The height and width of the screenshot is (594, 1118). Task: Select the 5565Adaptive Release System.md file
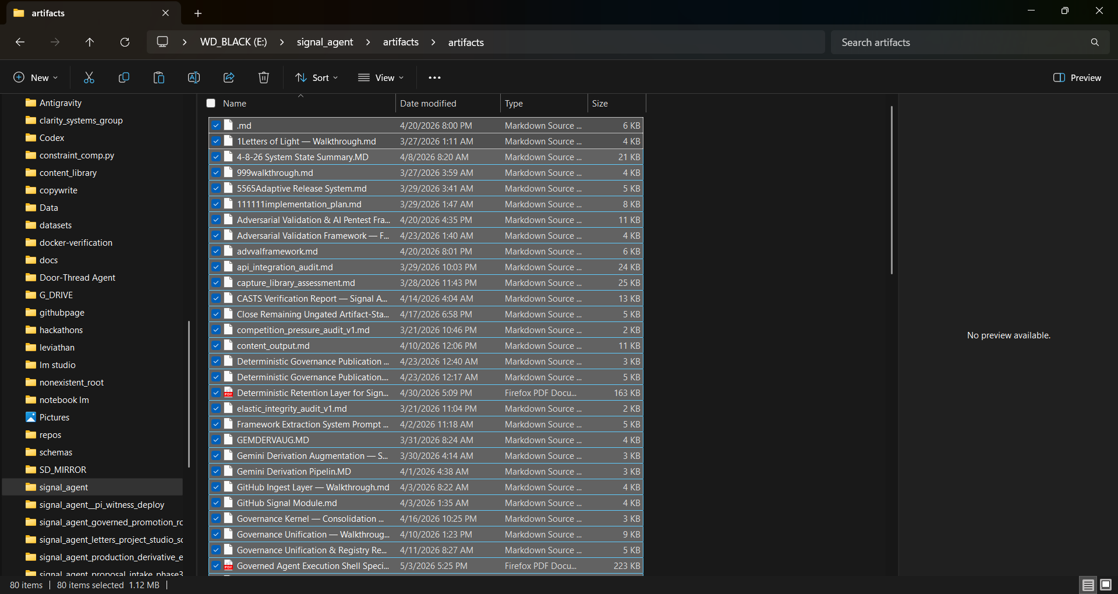point(426,188)
